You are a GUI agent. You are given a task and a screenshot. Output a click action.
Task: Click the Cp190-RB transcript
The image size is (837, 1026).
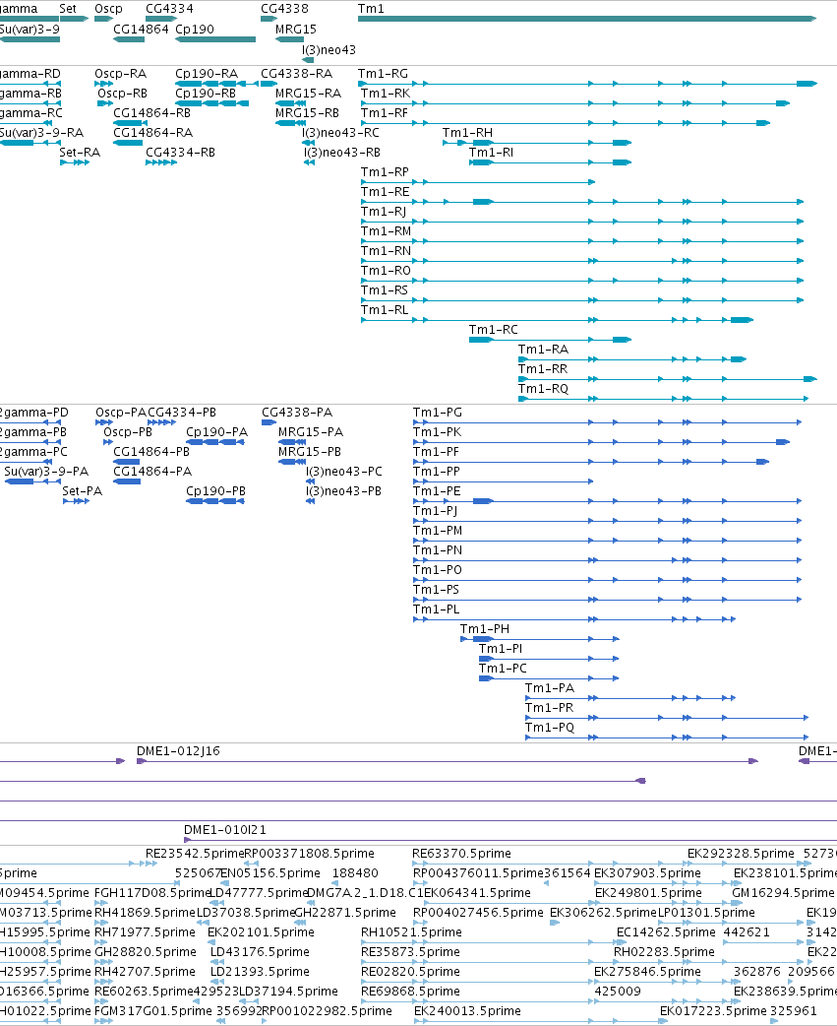pos(211,103)
